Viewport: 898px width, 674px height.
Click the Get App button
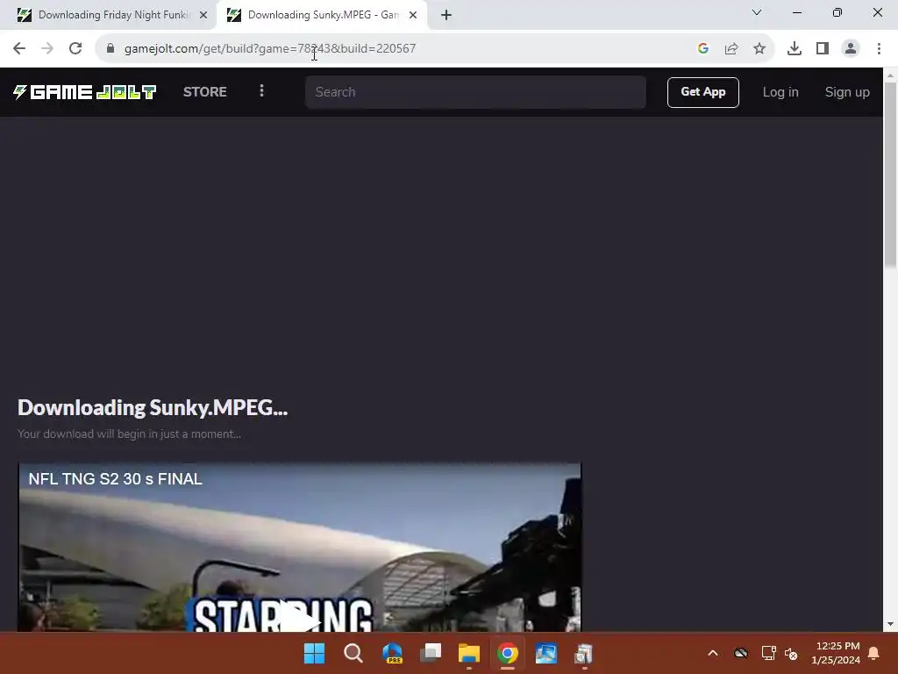pyautogui.click(x=702, y=92)
